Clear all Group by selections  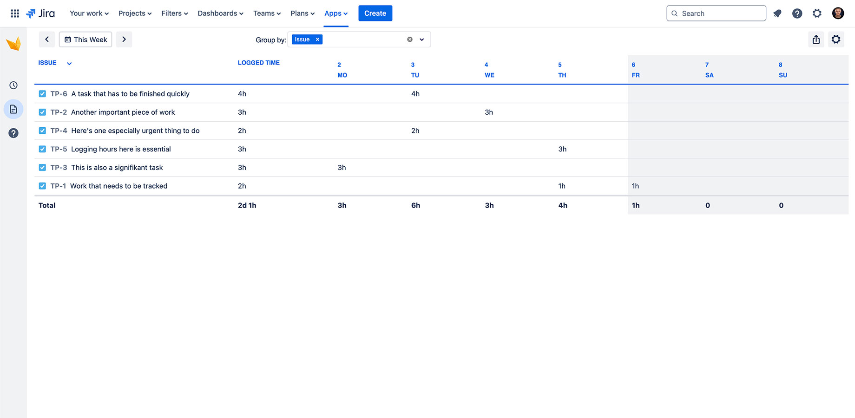click(x=410, y=39)
